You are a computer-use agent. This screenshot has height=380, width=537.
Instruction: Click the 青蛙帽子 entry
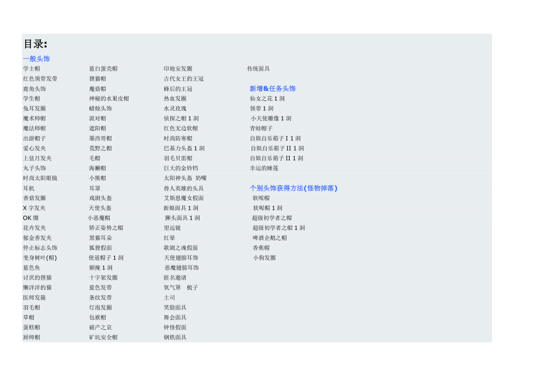[x=261, y=128]
